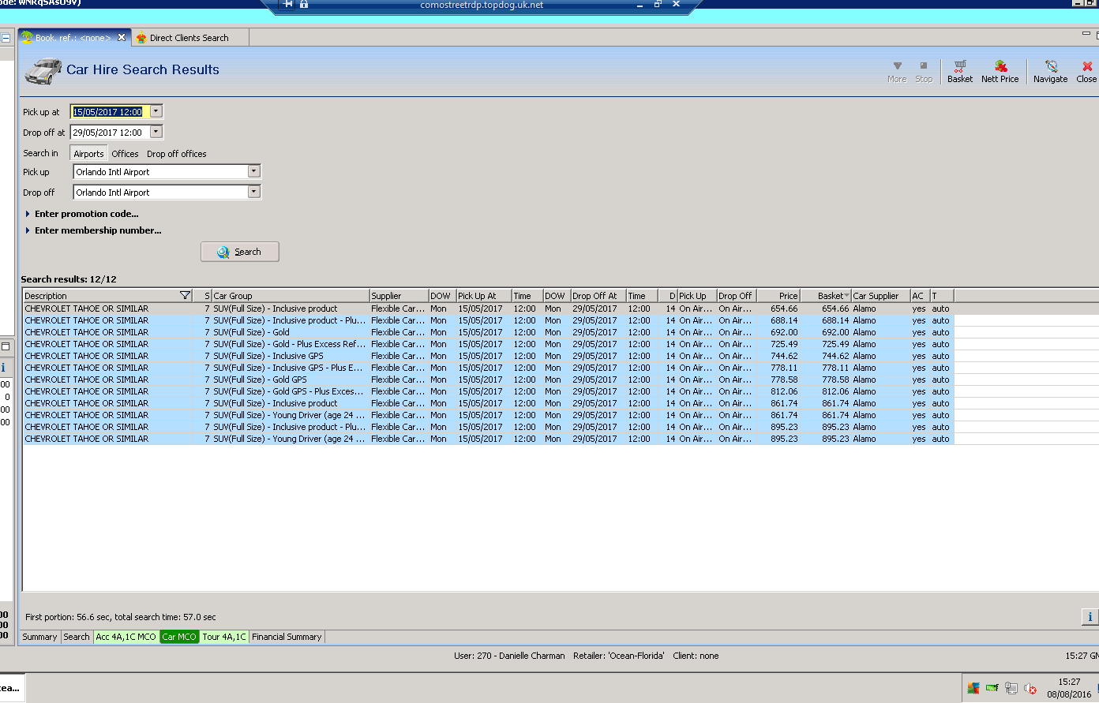
Task: Select the Offices search option
Action: pos(125,154)
